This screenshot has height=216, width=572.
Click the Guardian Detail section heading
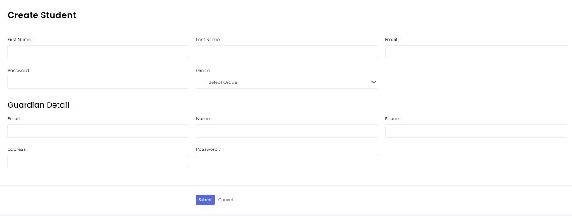(38, 105)
